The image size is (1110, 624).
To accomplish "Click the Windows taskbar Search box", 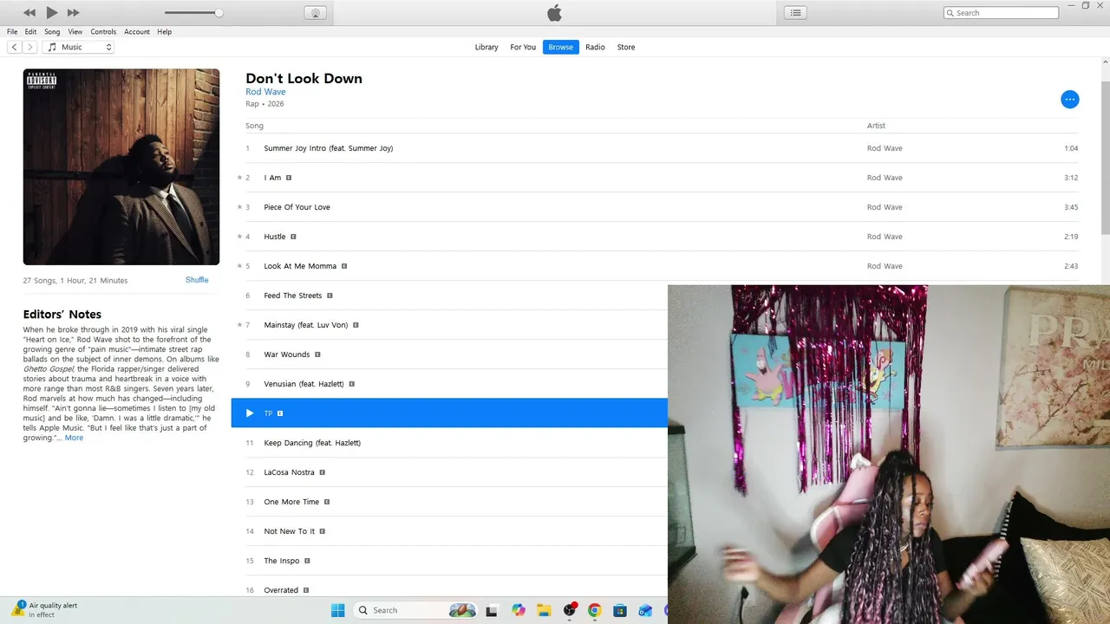I will point(415,610).
